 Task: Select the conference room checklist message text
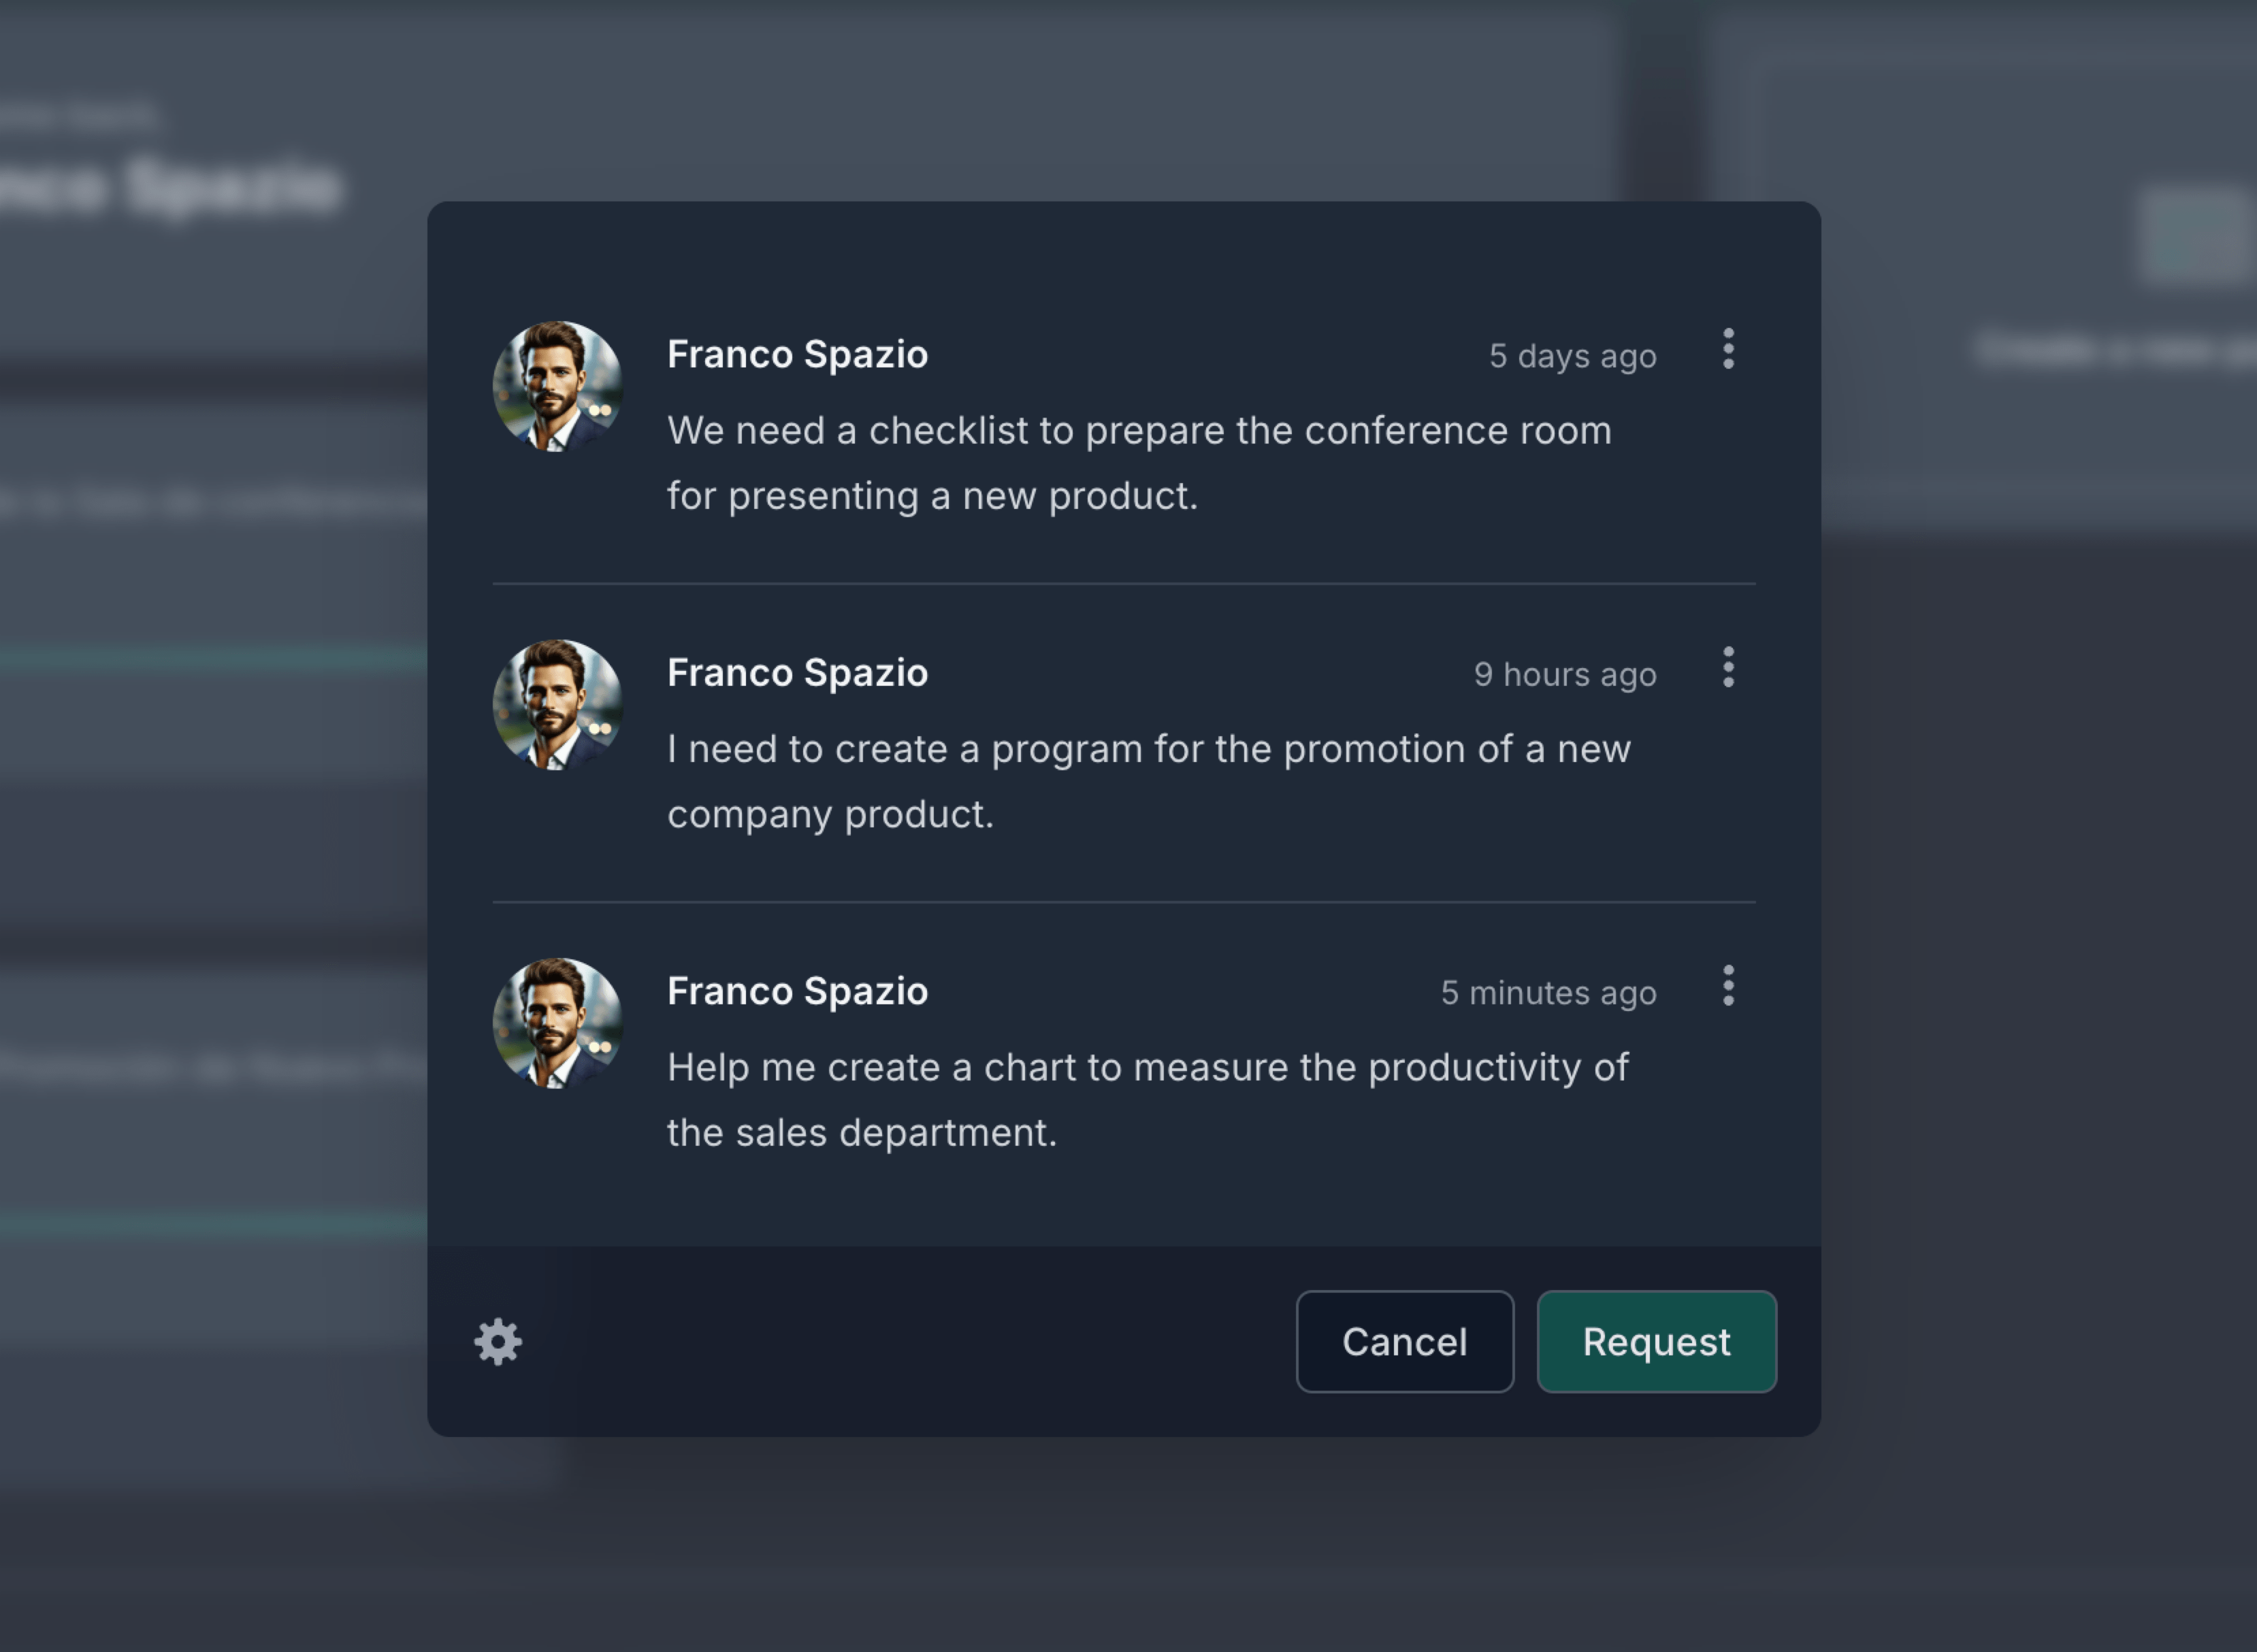click(1139, 463)
